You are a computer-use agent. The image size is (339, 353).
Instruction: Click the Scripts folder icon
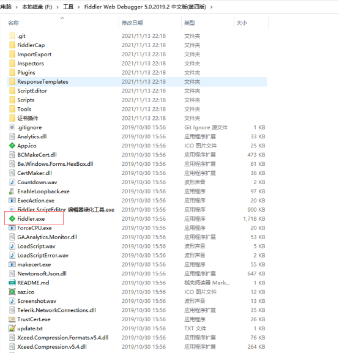[12, 100]
